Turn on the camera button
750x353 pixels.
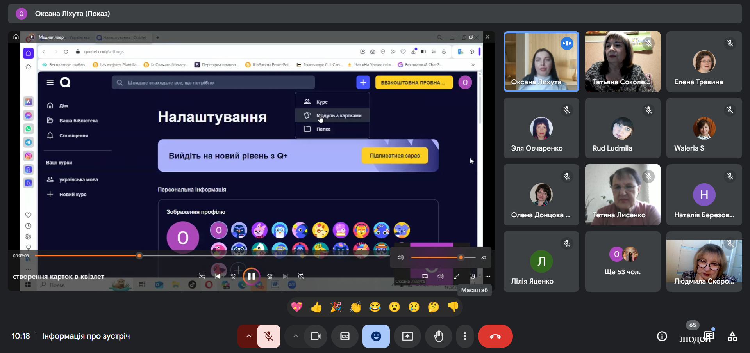click(x=316, y=336)
